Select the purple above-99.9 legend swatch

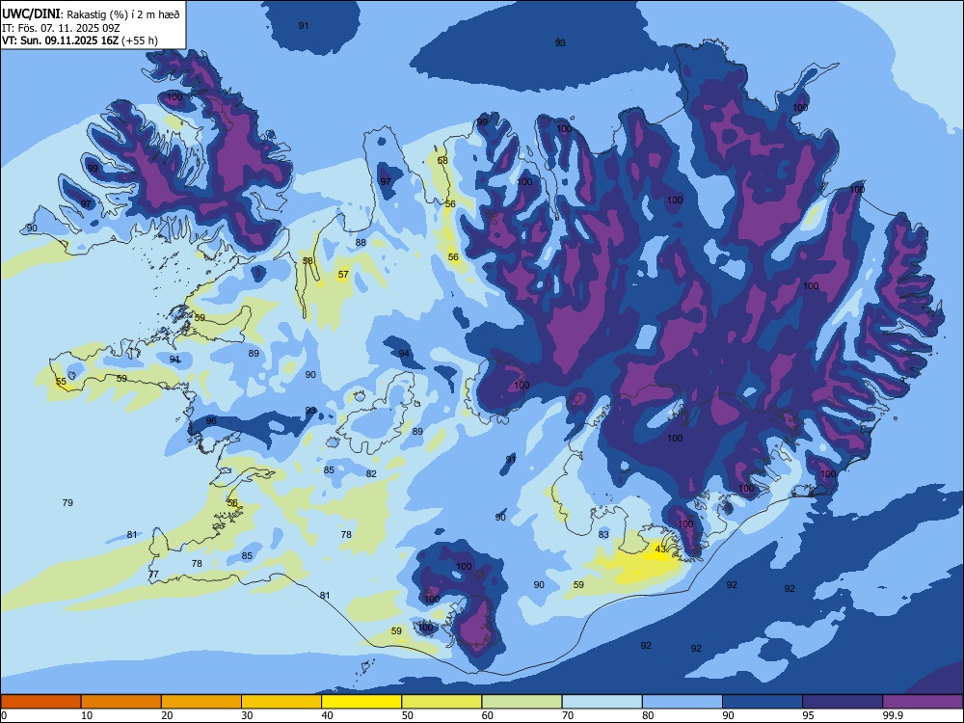coord(923,702)
